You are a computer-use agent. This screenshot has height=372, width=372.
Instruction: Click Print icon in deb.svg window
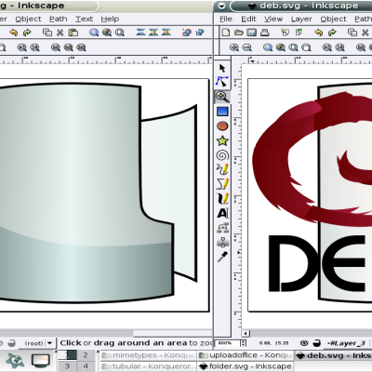[x=264, y=33]
